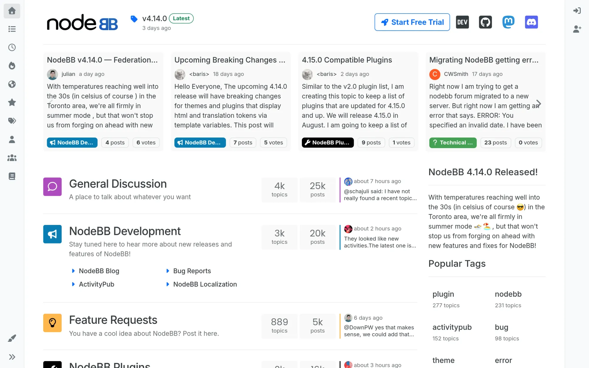Viewport: 589px width, 368px height.
Task: Open v4.14.0 version link
Action: tap(154, 19)
